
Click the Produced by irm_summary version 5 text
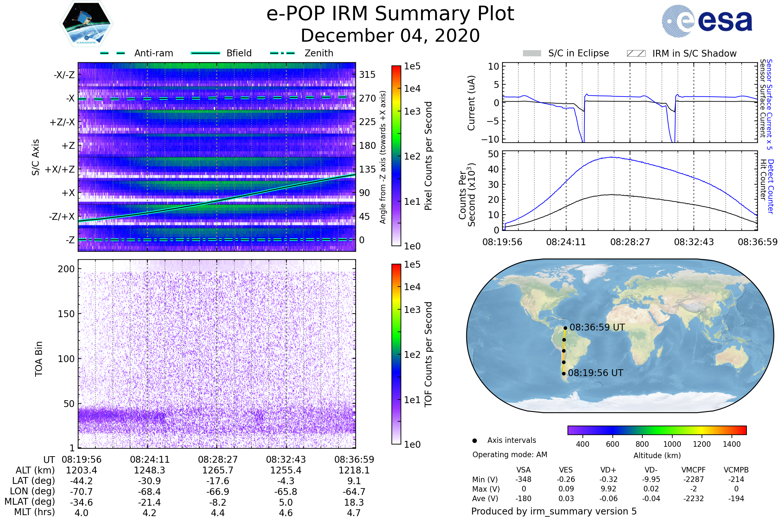(554, 511)
